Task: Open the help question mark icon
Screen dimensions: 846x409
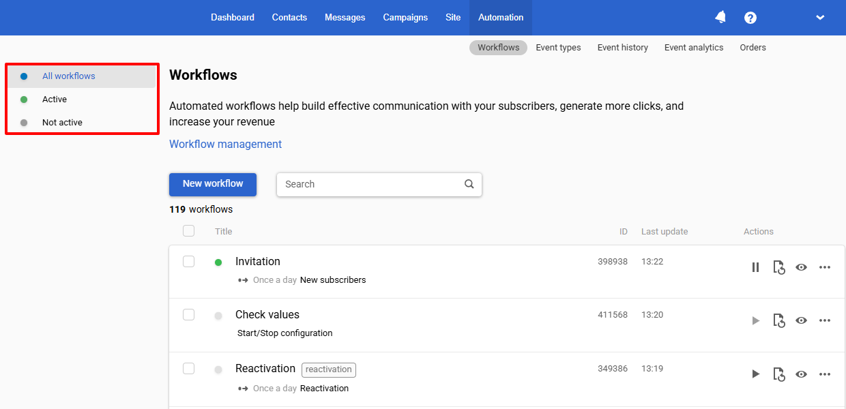Action: coord(750,18)
